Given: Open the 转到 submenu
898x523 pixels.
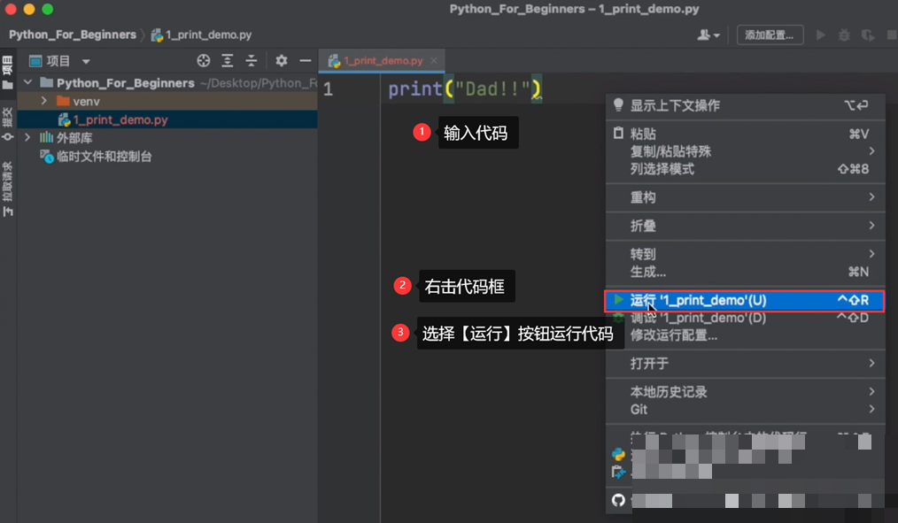Looking at the screenshot, I should click(746, 253).
